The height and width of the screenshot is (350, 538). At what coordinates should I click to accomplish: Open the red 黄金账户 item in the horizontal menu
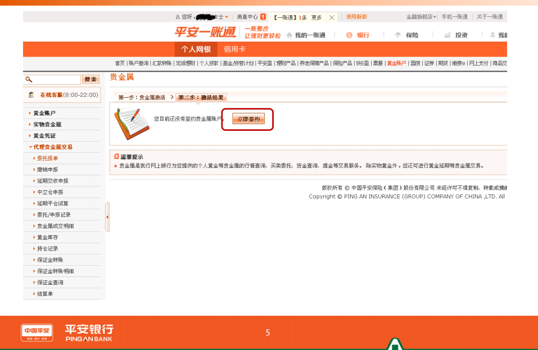[x=396, y=63]
